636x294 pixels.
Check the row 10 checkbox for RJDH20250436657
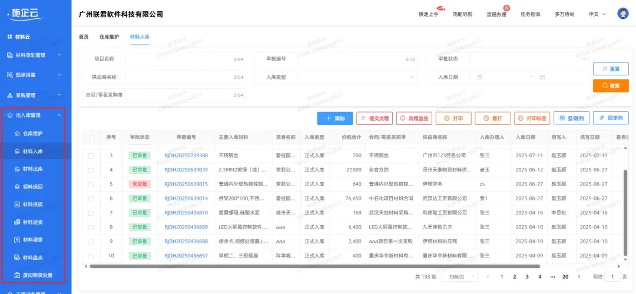pyautogui.click(x=91, y=256)
